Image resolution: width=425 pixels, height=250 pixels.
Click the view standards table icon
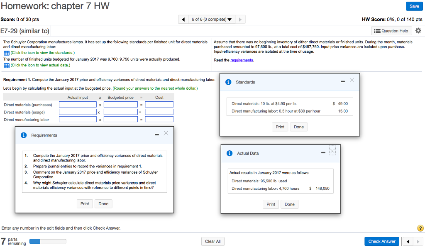coord(6,53)
